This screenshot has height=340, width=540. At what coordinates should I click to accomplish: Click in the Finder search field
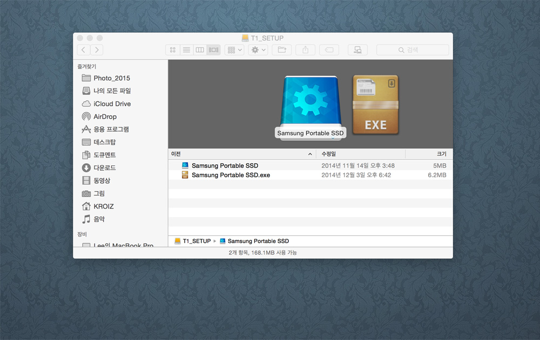point(413,50)
